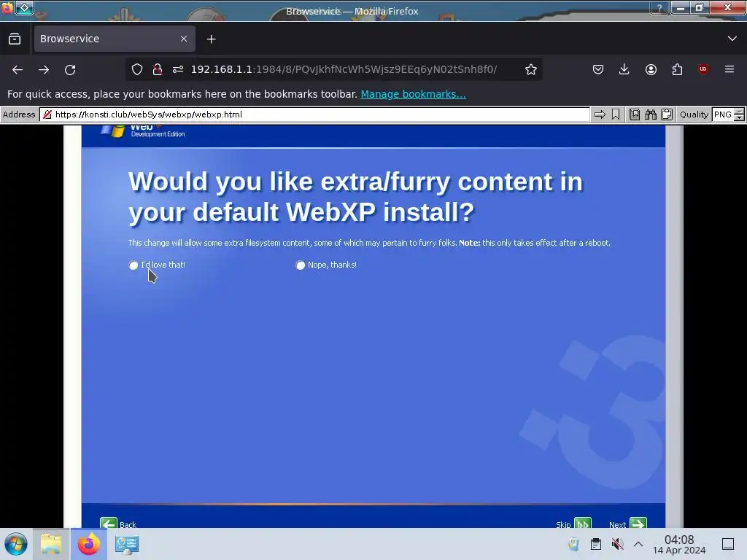Open the Firefox extensions puzzle icon
This screenshot has height=560, width=747.
(x=677, y=69)
